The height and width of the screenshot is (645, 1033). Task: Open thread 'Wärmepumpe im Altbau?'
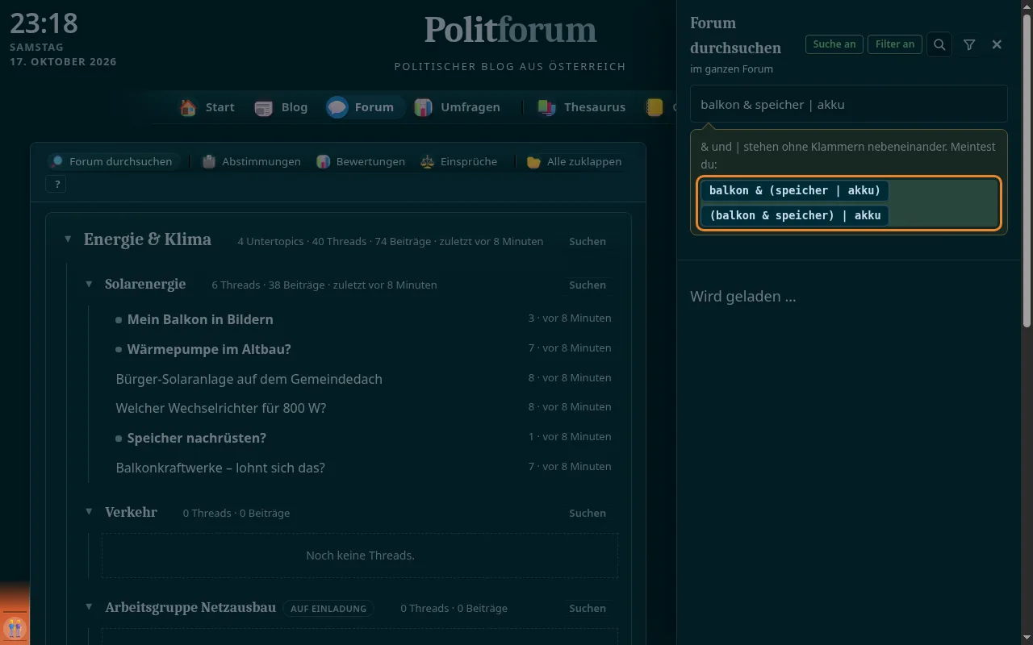pos(209,349)
